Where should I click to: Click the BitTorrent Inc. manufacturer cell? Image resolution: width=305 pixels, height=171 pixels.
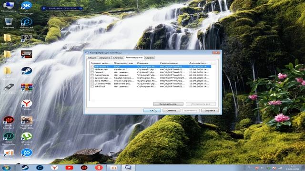pyautogui.click(x=122, y=84)
